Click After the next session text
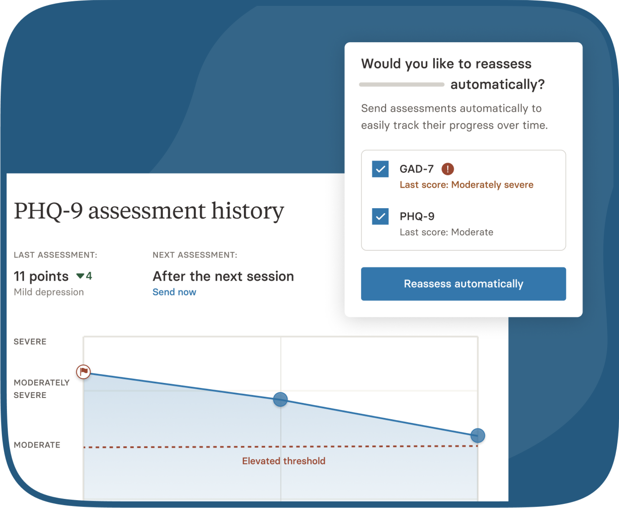Screen dimensions: 619x508 223,276
